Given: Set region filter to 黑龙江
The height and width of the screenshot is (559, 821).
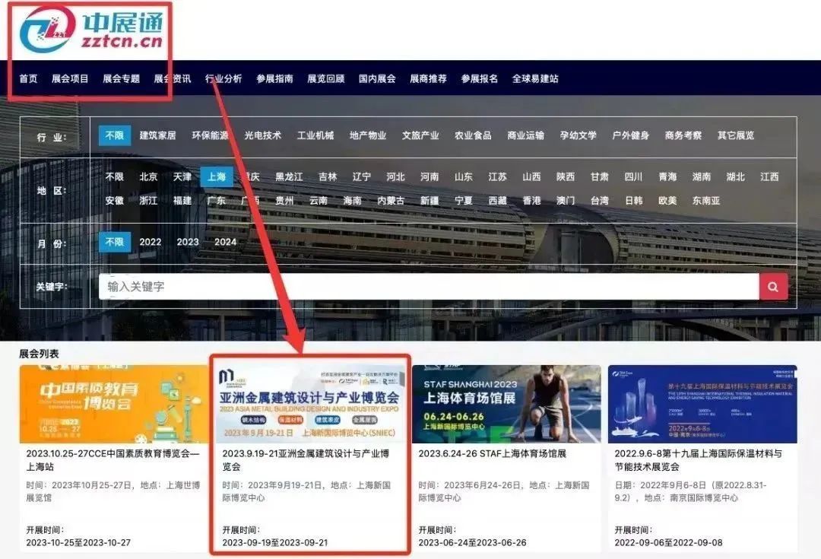Looking at the screenshot, I should click(289, 176).
